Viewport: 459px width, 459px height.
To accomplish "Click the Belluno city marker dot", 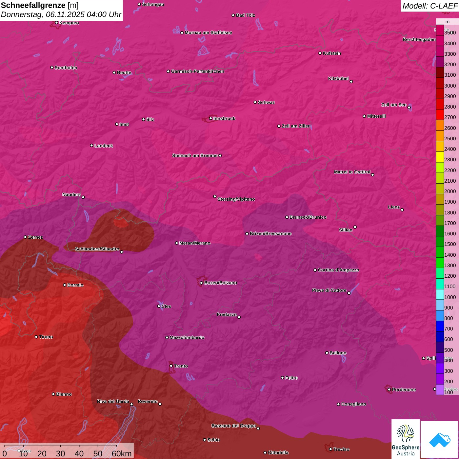I will tap(327, 353).
